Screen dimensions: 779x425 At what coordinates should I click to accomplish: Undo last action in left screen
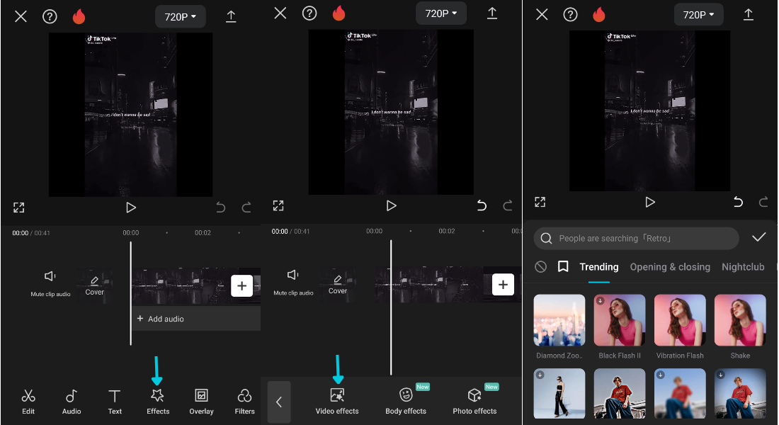(x=220, y=208)
